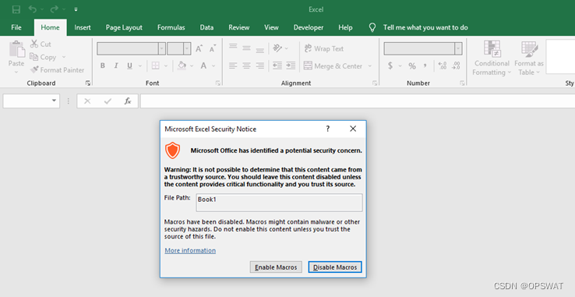575x297 pixels.
Task: Expand the Underline style arrow
Action: (x=139, y=66)
